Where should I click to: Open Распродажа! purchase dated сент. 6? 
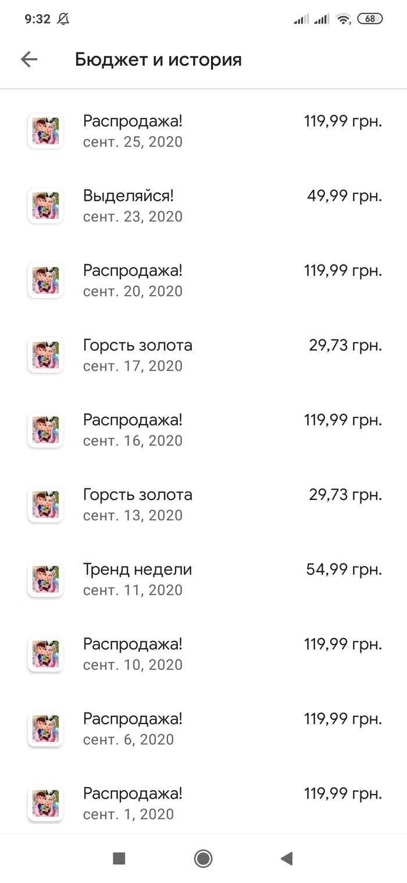point(133,719)
